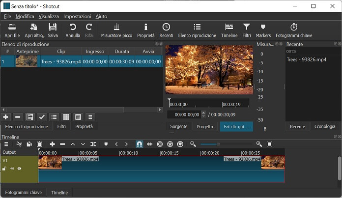
Task: Toggle scrub while dragging
Action: pos(149,144)
